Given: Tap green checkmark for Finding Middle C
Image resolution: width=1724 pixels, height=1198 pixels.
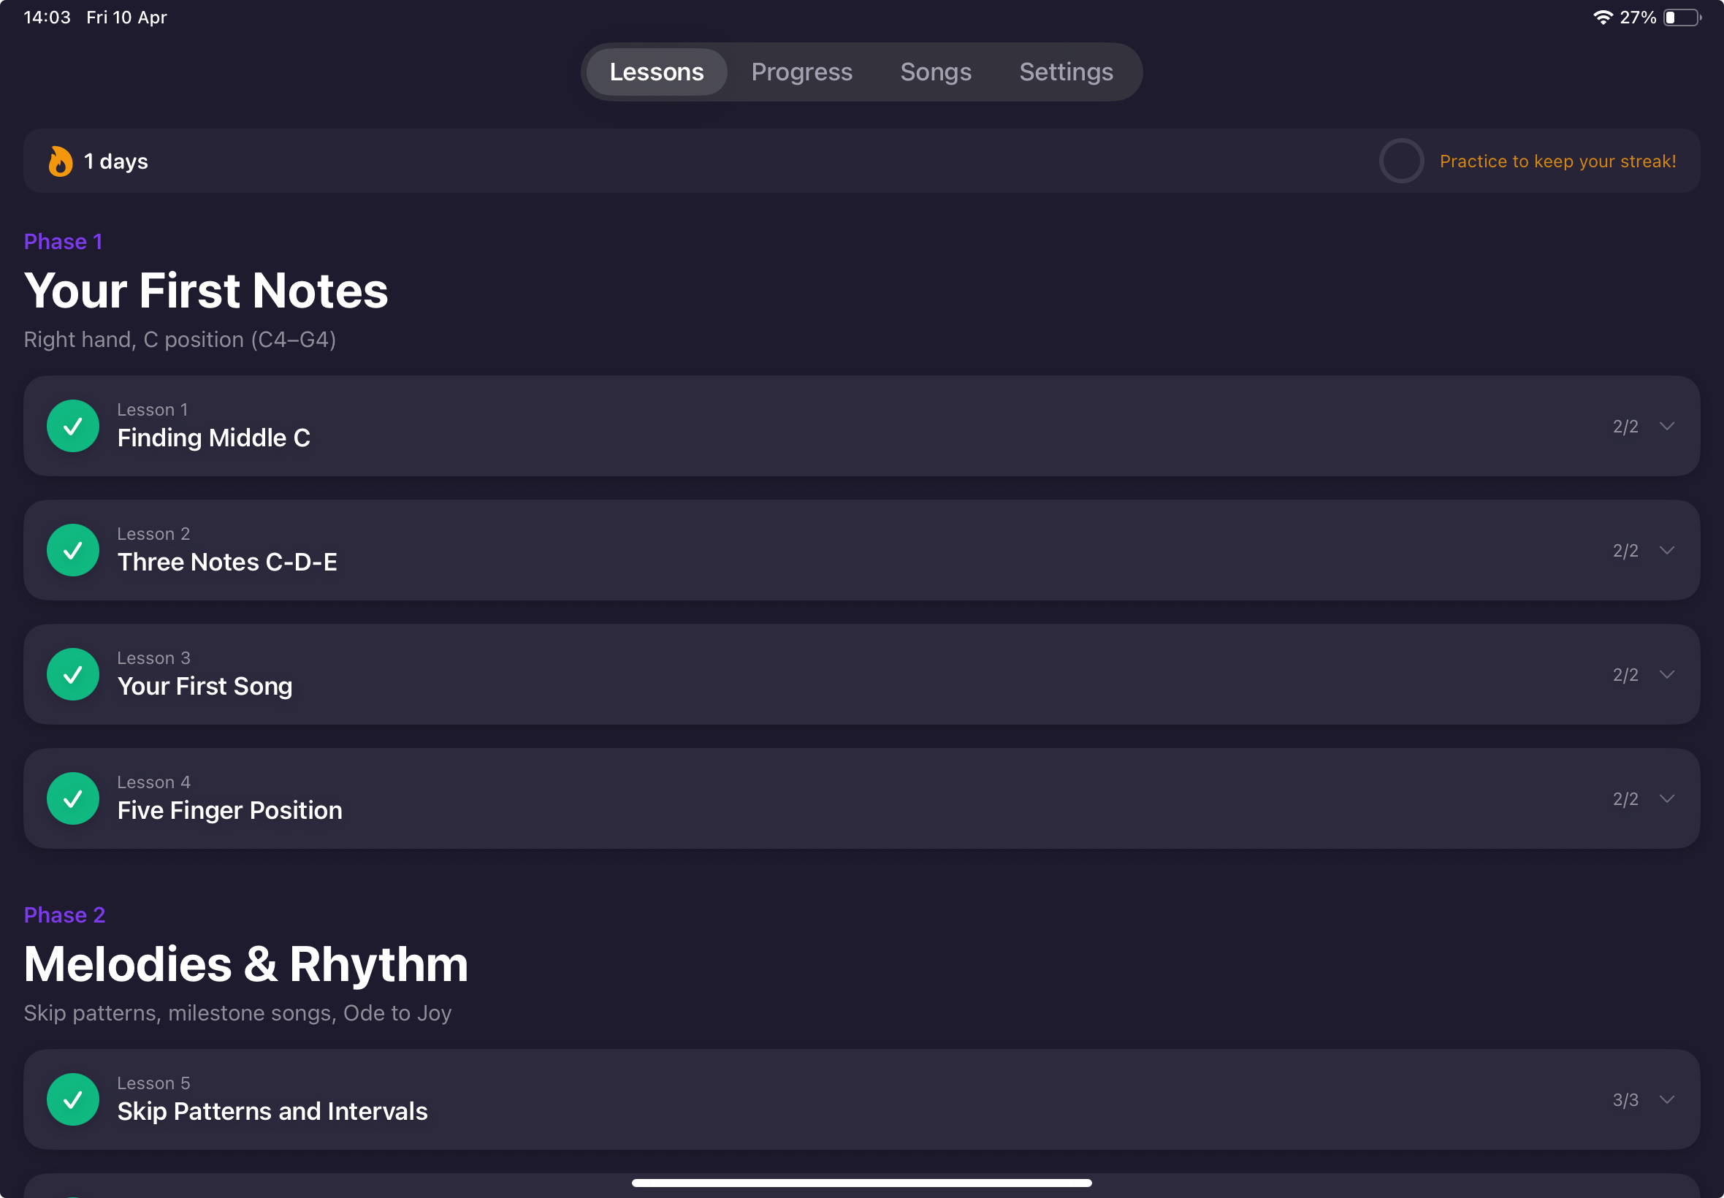Looking at the screenshot, I should [73, 427].
